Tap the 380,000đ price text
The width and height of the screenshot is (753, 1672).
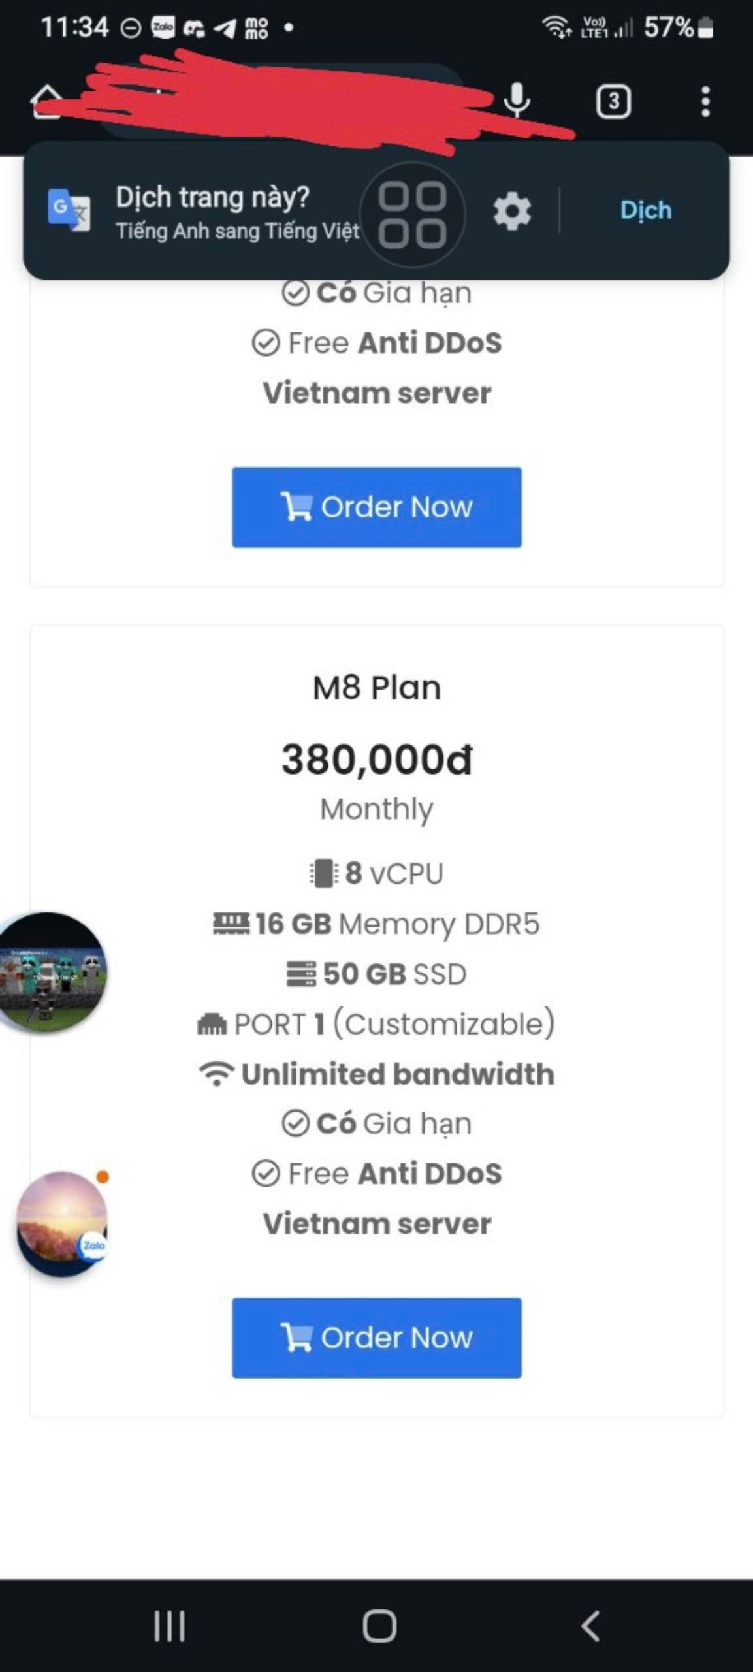(x=377, y=760)
